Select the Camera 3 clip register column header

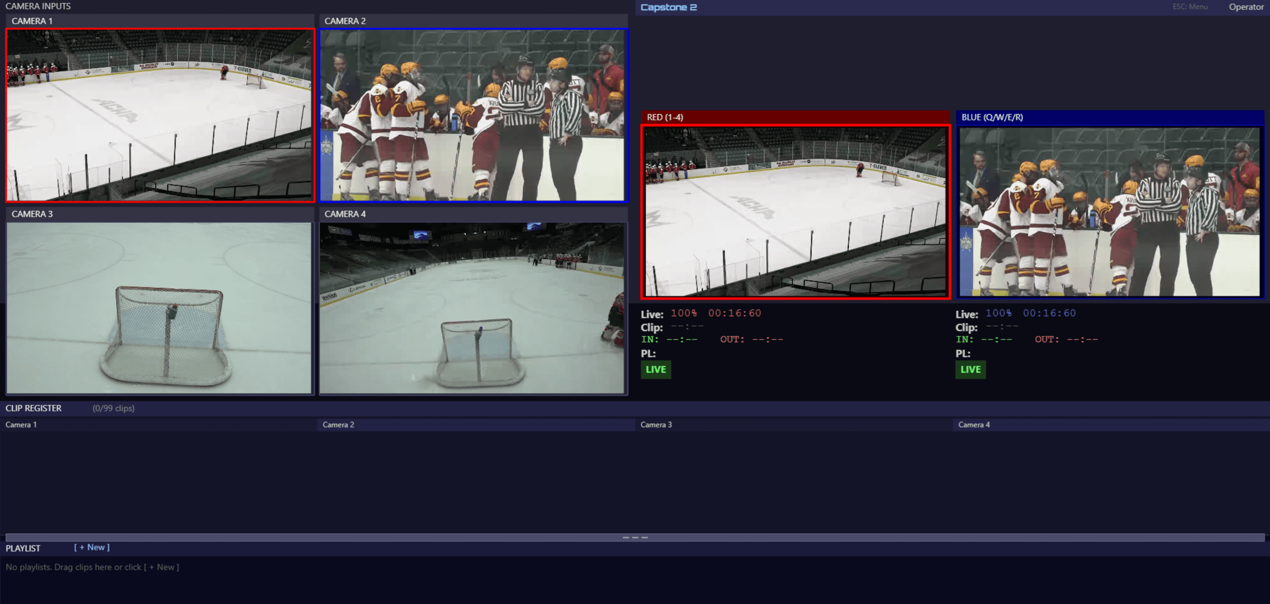[x=656, y=425]
